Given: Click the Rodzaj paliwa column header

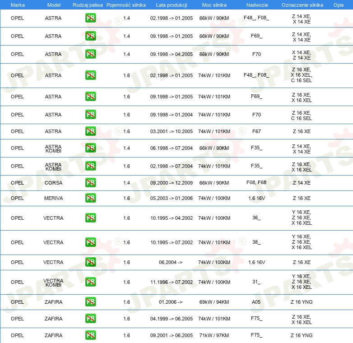Looking at the screenshot, I should click(88, 5).
